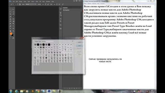Open the Opacity slider arrow

tap(45, 4)
